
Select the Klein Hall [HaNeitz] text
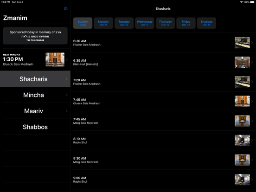85,64
